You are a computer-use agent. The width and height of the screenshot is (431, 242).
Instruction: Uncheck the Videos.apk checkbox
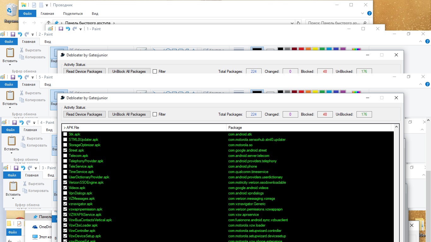click(x=65, y=188)
